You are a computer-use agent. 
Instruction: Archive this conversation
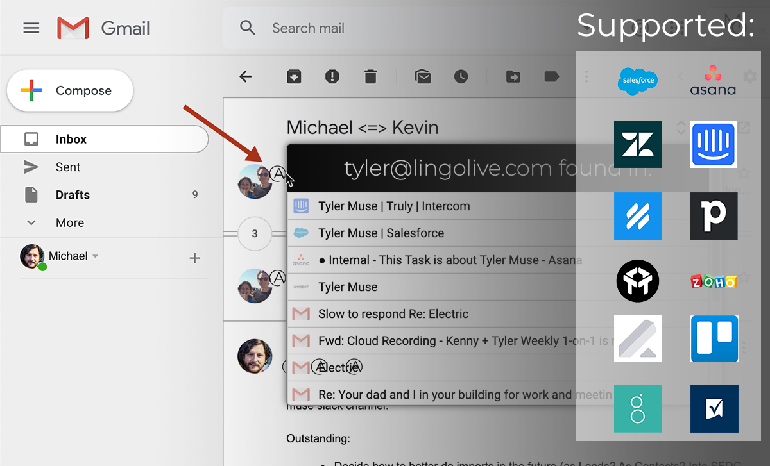point(294,77)
